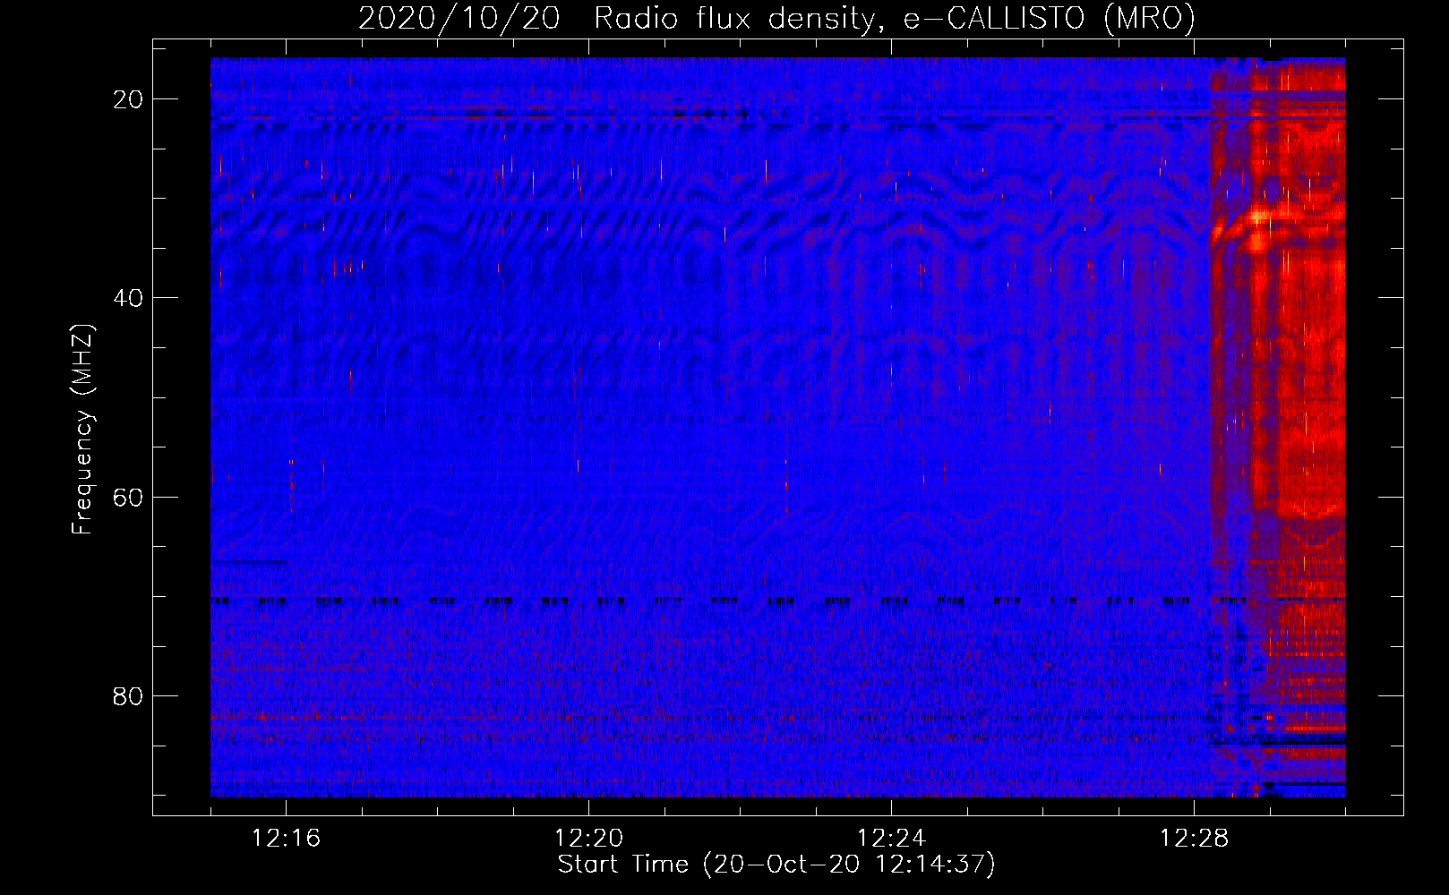Click the 12:16 time tick label
The image size is (1449, 895).
tap(286, 839)
